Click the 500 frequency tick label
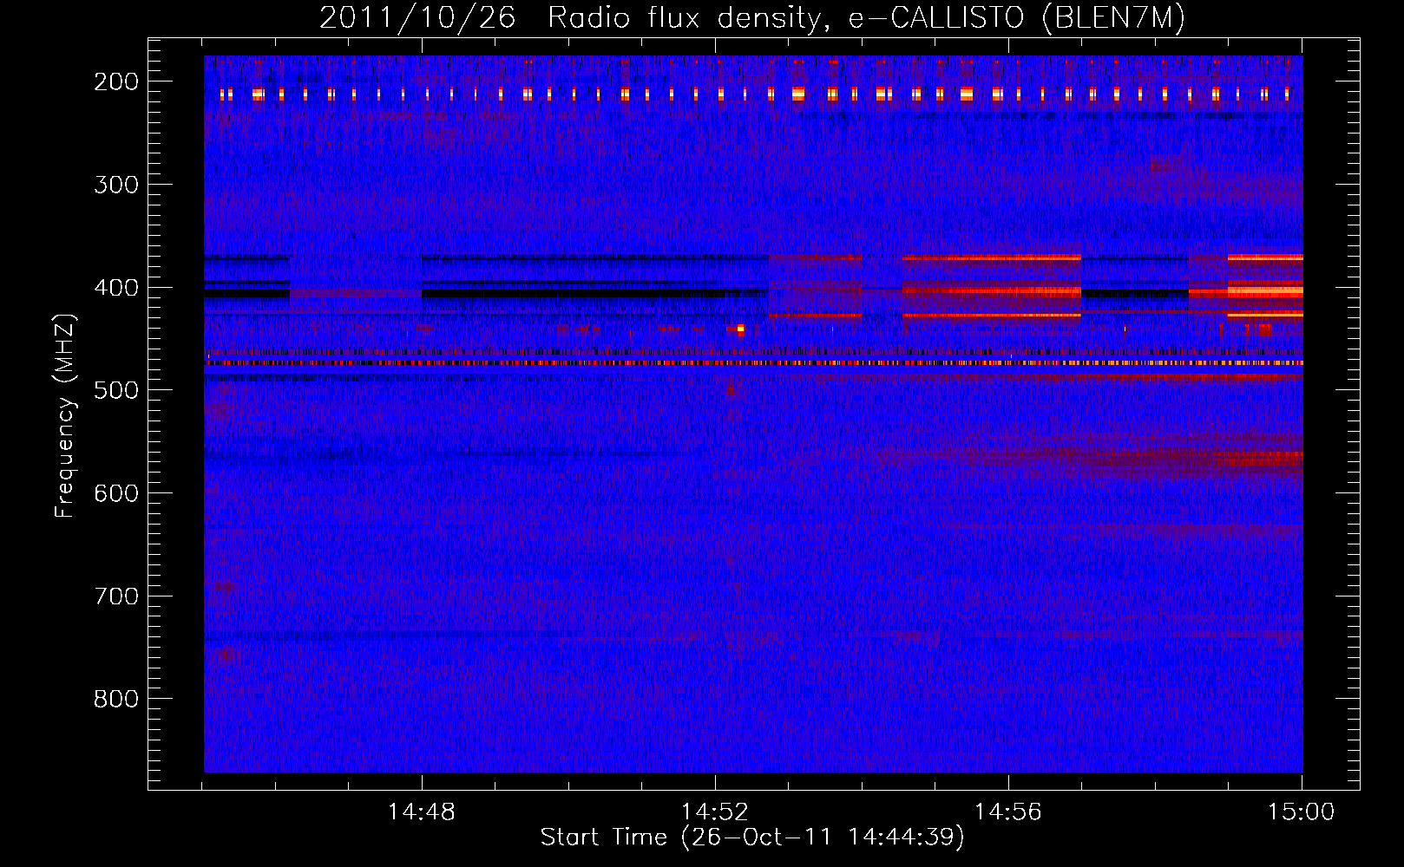The image size is (1404, 867). tap(116, 390)
